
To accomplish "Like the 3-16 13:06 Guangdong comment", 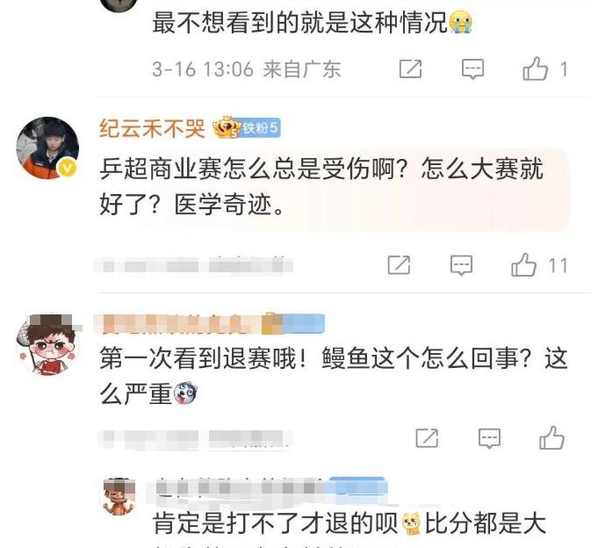I will click(535, 69).
